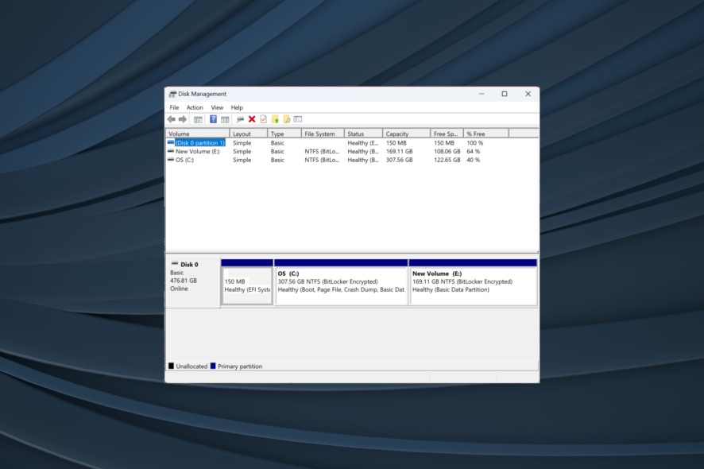Open the File menu
Screen dimensions: 704x469
click(174, 108)
